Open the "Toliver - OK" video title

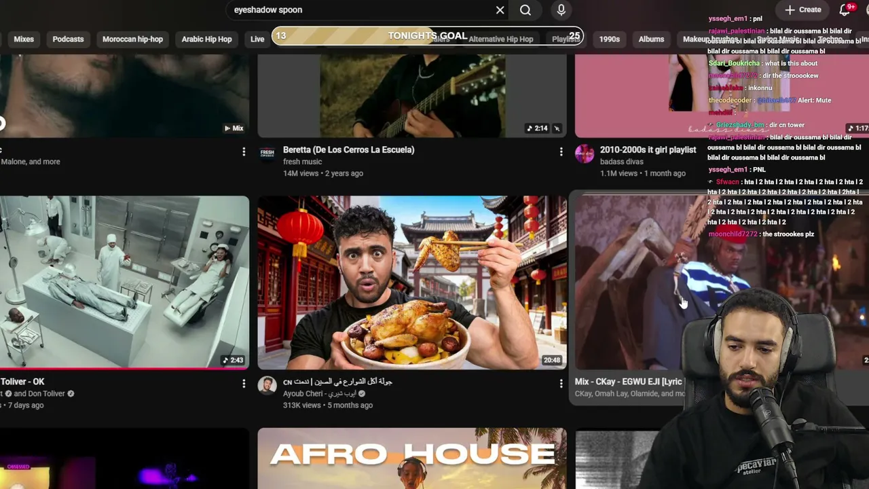point(22,382)
